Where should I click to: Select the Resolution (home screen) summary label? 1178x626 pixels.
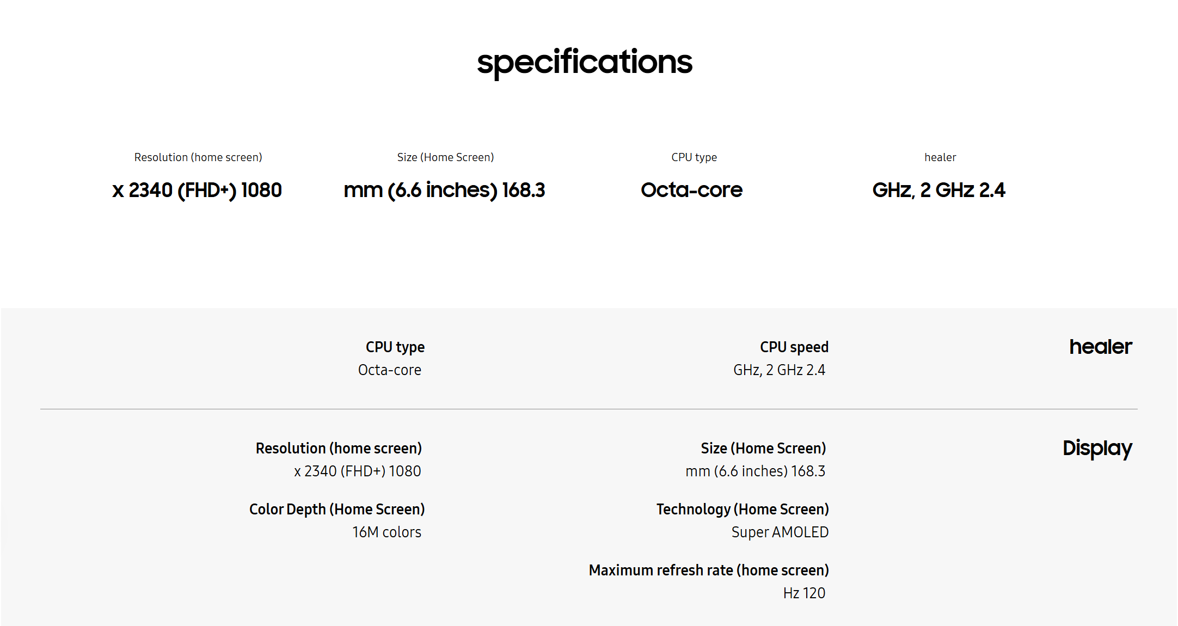198,157
